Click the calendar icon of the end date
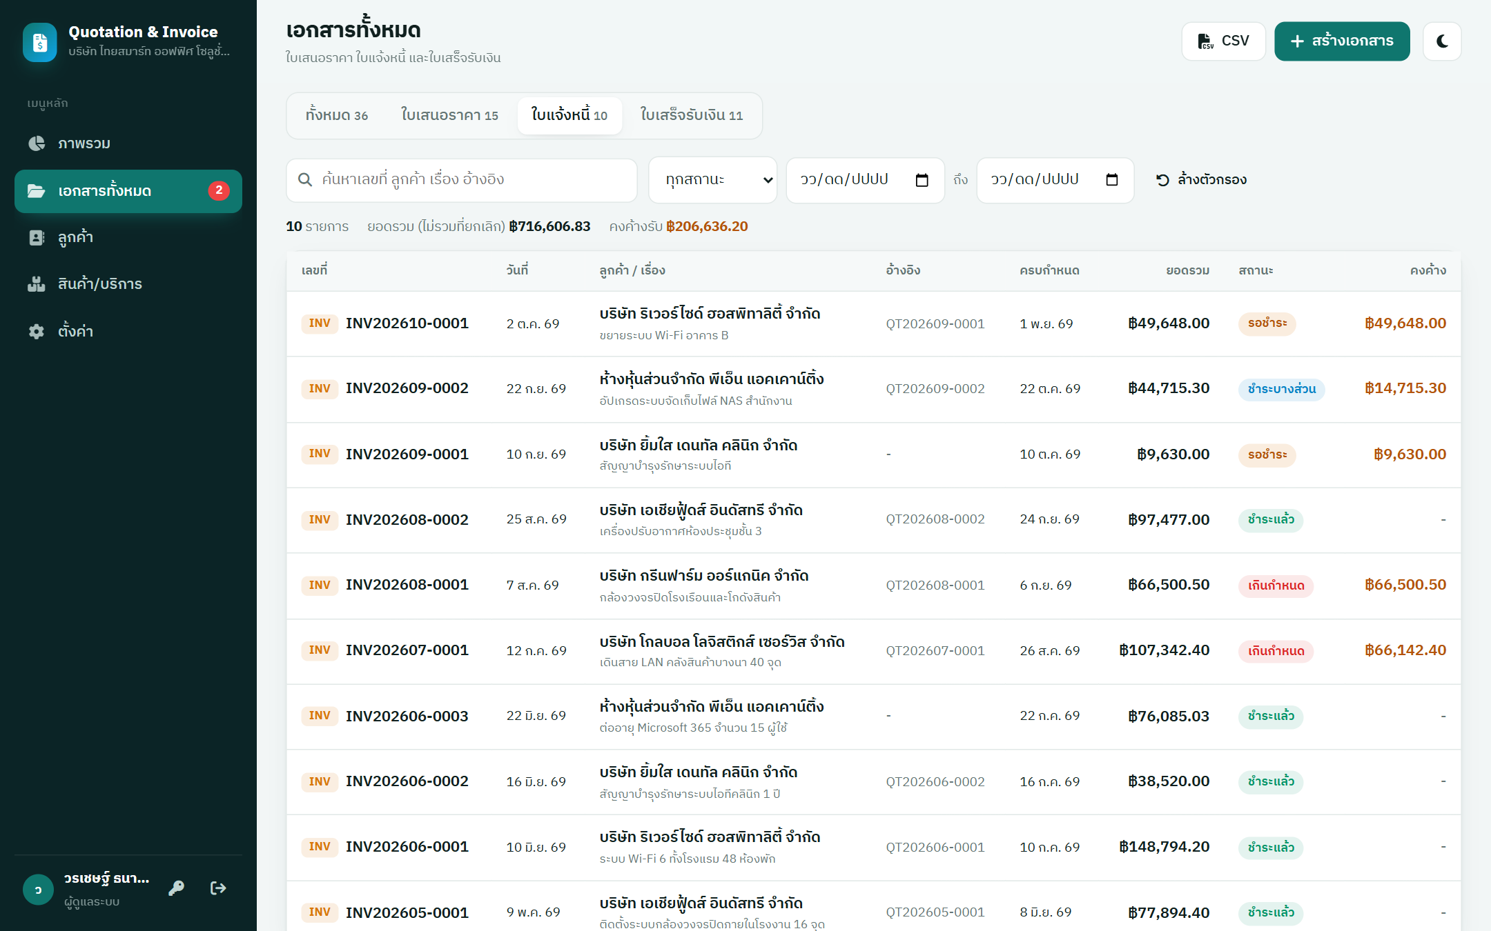The width and height of the screenshot is (1491, 931). coord(1112,180)
